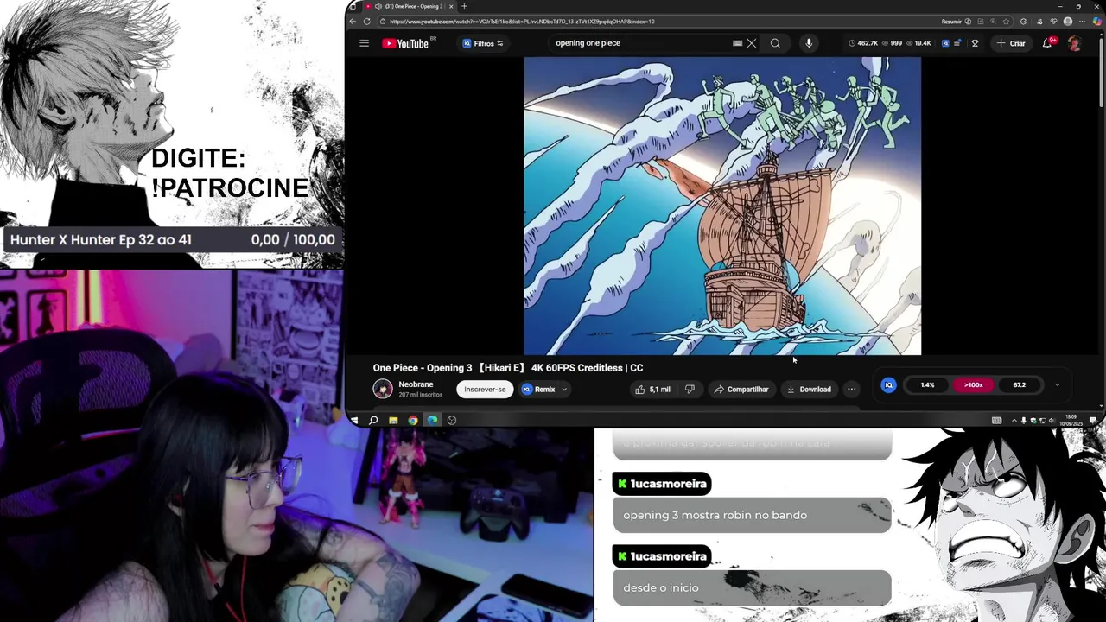Click the 67.2 vidIQ score

1020,385
